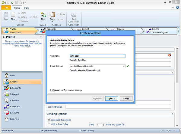Select Sequential Processing radio button
Screen dimensions: 181x134
[x=49, y=120]
